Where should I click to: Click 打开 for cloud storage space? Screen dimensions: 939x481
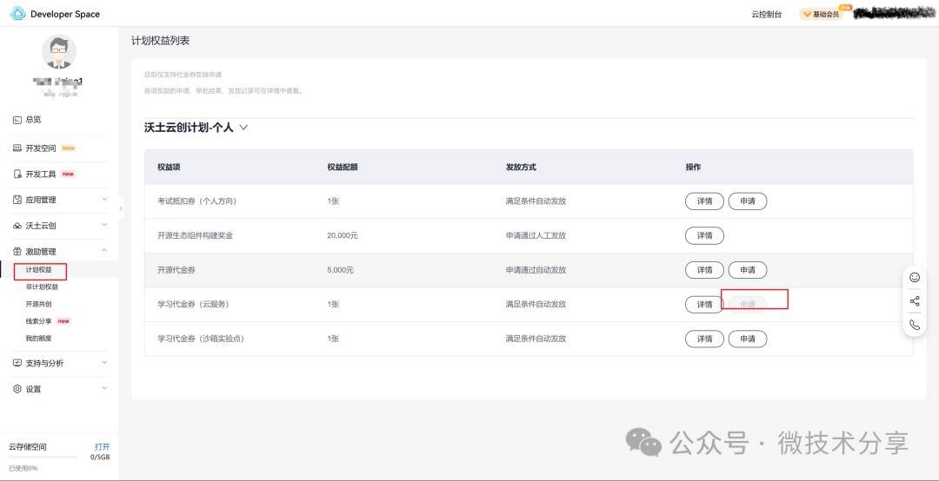(x=103, y=447)
